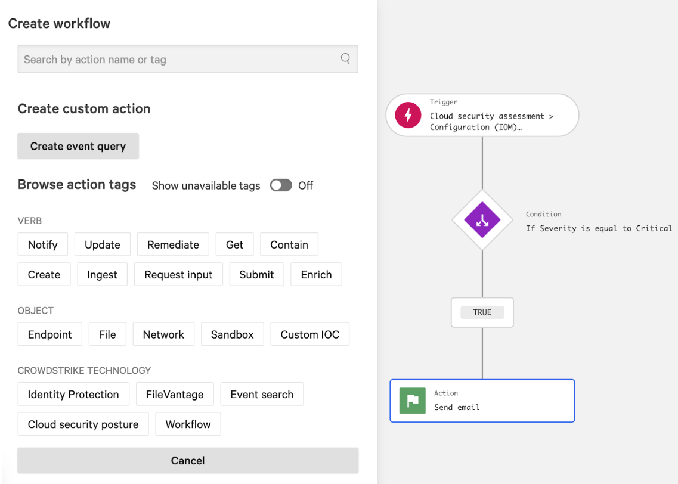Screen dimensions: 678x484
Task: Select the Update verb tag
Action: click(x=103, y=244)
